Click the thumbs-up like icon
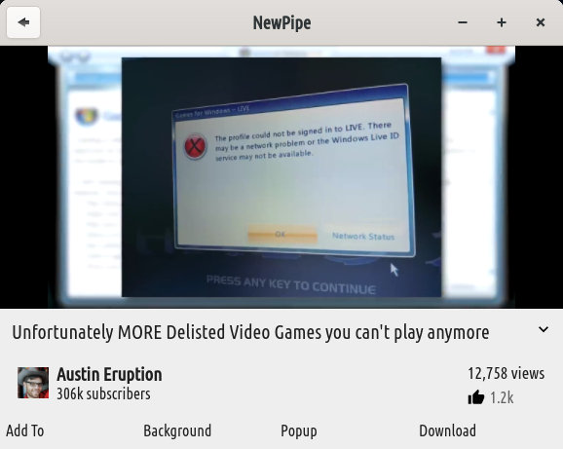563x449 pixels. (x=476, y=397)
